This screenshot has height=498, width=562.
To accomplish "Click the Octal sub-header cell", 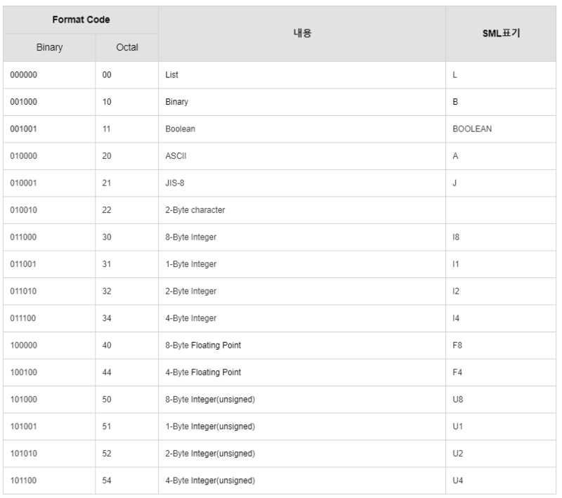I will tap(126, 48).
